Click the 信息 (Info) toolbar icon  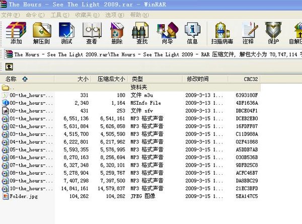click(x=192, y=30)
